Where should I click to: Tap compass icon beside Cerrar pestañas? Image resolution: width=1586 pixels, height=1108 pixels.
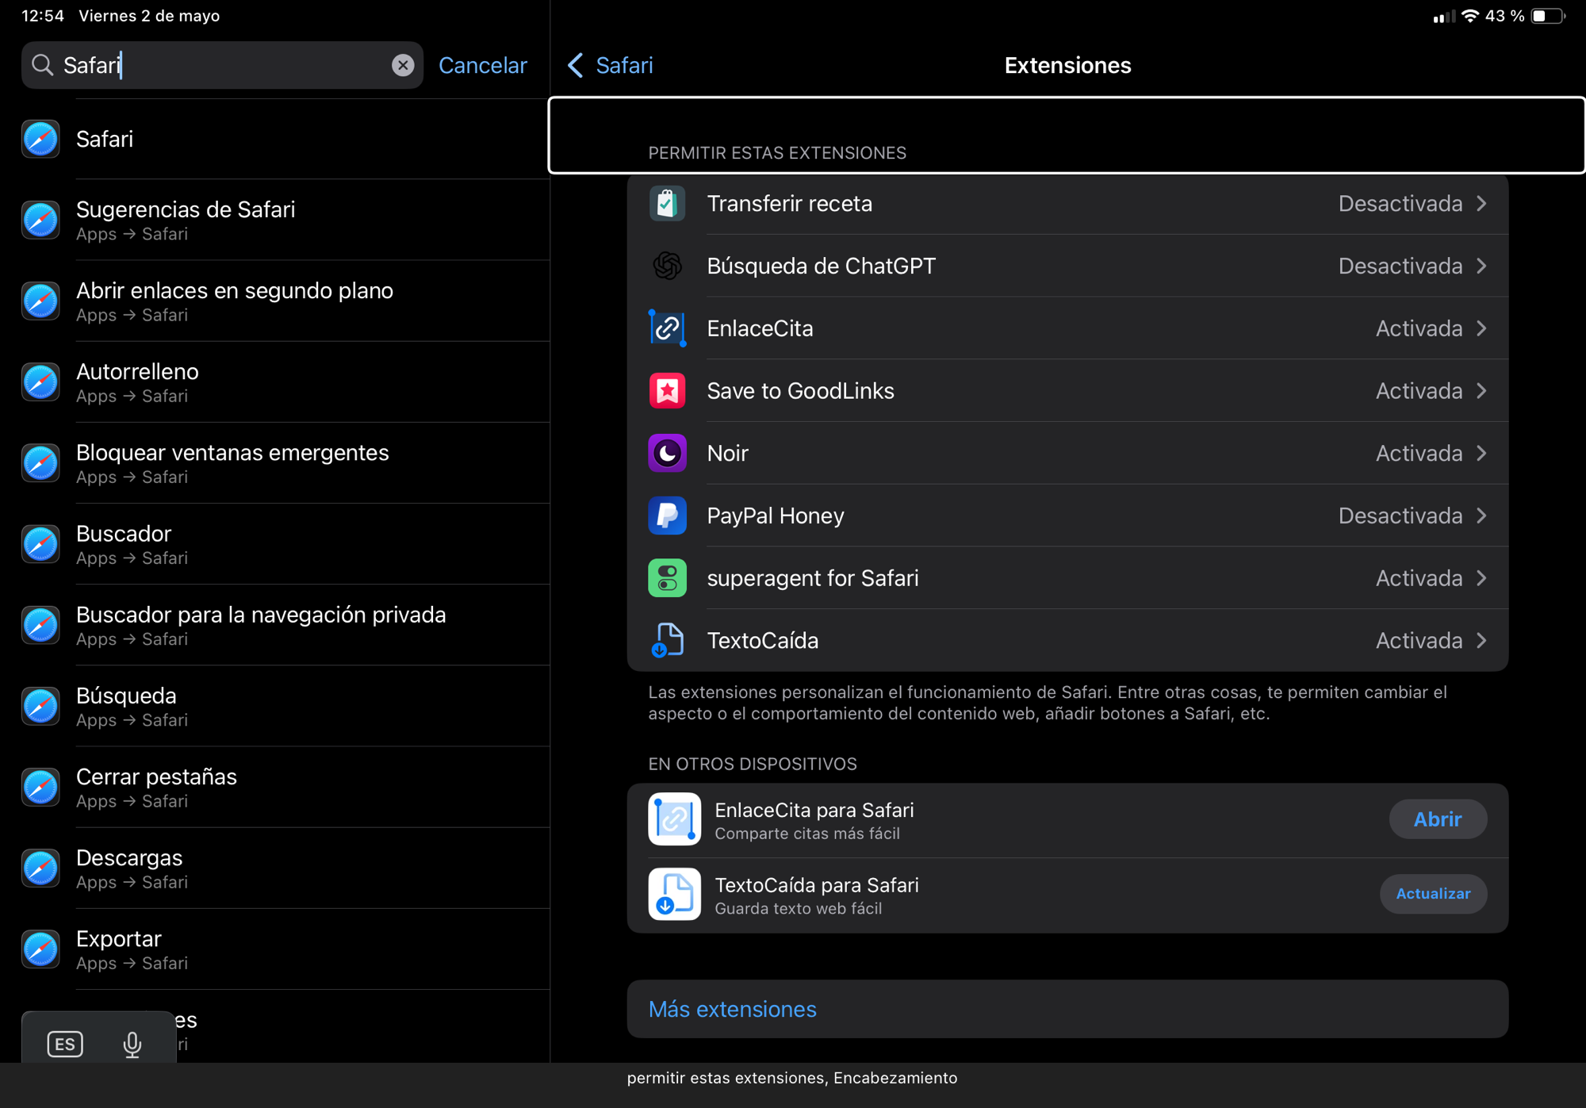[x=40, y=788]
